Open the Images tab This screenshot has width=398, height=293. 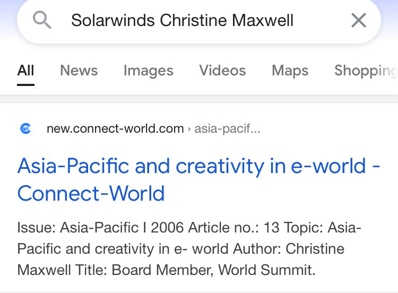pyautogui.click(x=149, y=71)
